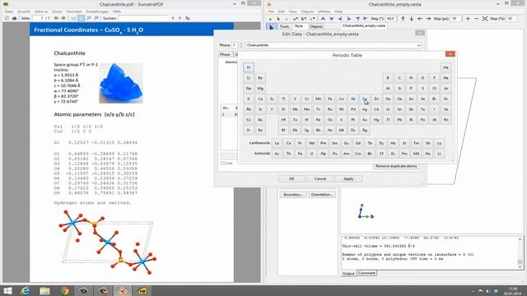Viewport: 527px width, 296px height.
Task: Toggle the Link checkbox in Edit Data
Action: click(222, 164)
